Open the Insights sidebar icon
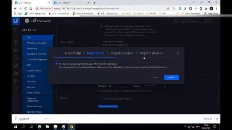This screenshot has width=232, height=130. click(x=16, y=81)
